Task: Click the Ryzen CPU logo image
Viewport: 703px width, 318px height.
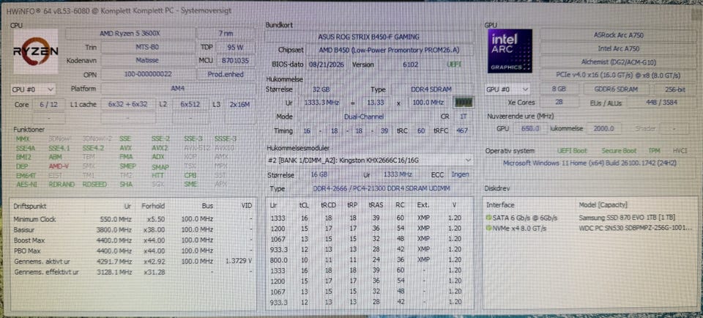Action: pyautogui.click(x=36, y=51)
